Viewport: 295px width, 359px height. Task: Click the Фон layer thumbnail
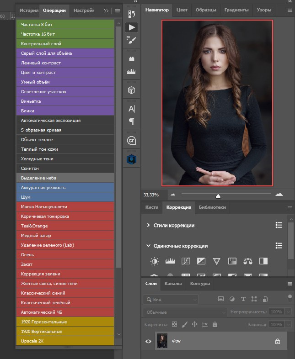162,341
